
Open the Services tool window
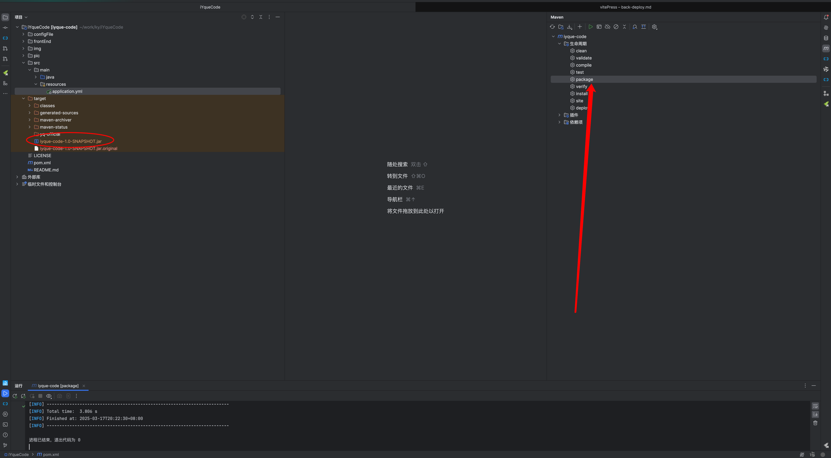tap(5, 414)
